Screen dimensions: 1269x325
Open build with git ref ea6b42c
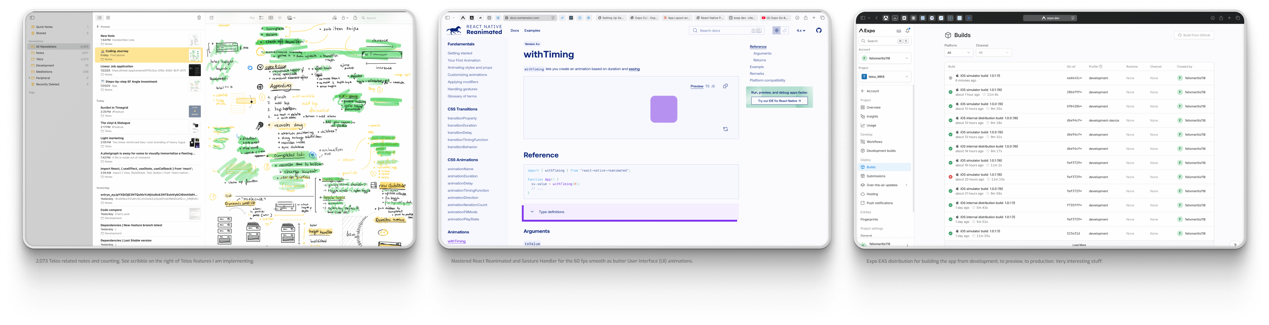coord(1079,78)
